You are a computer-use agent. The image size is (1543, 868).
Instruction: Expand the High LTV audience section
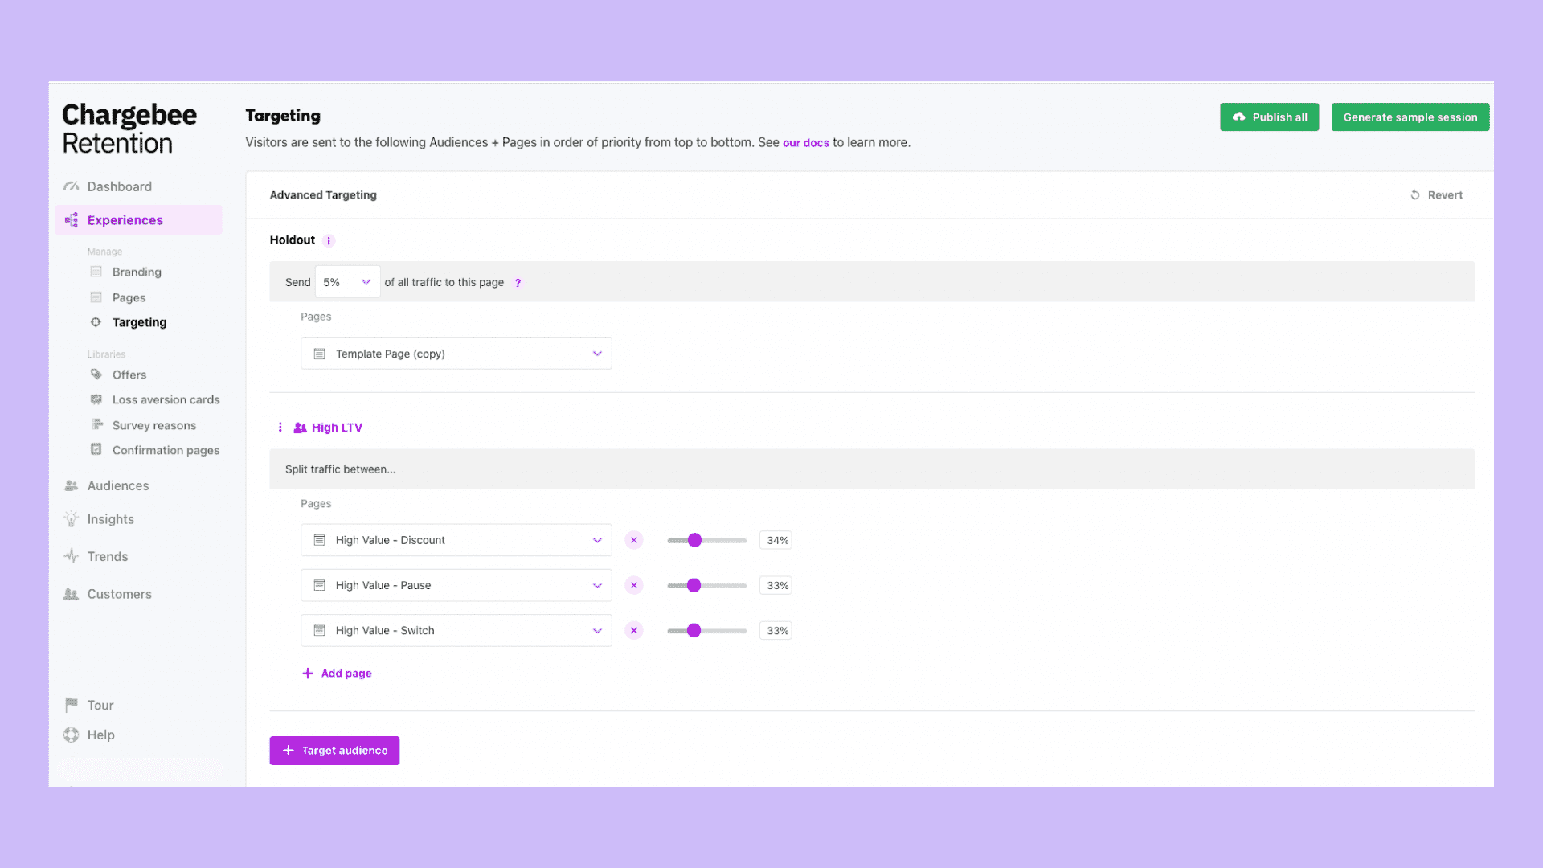337,427
